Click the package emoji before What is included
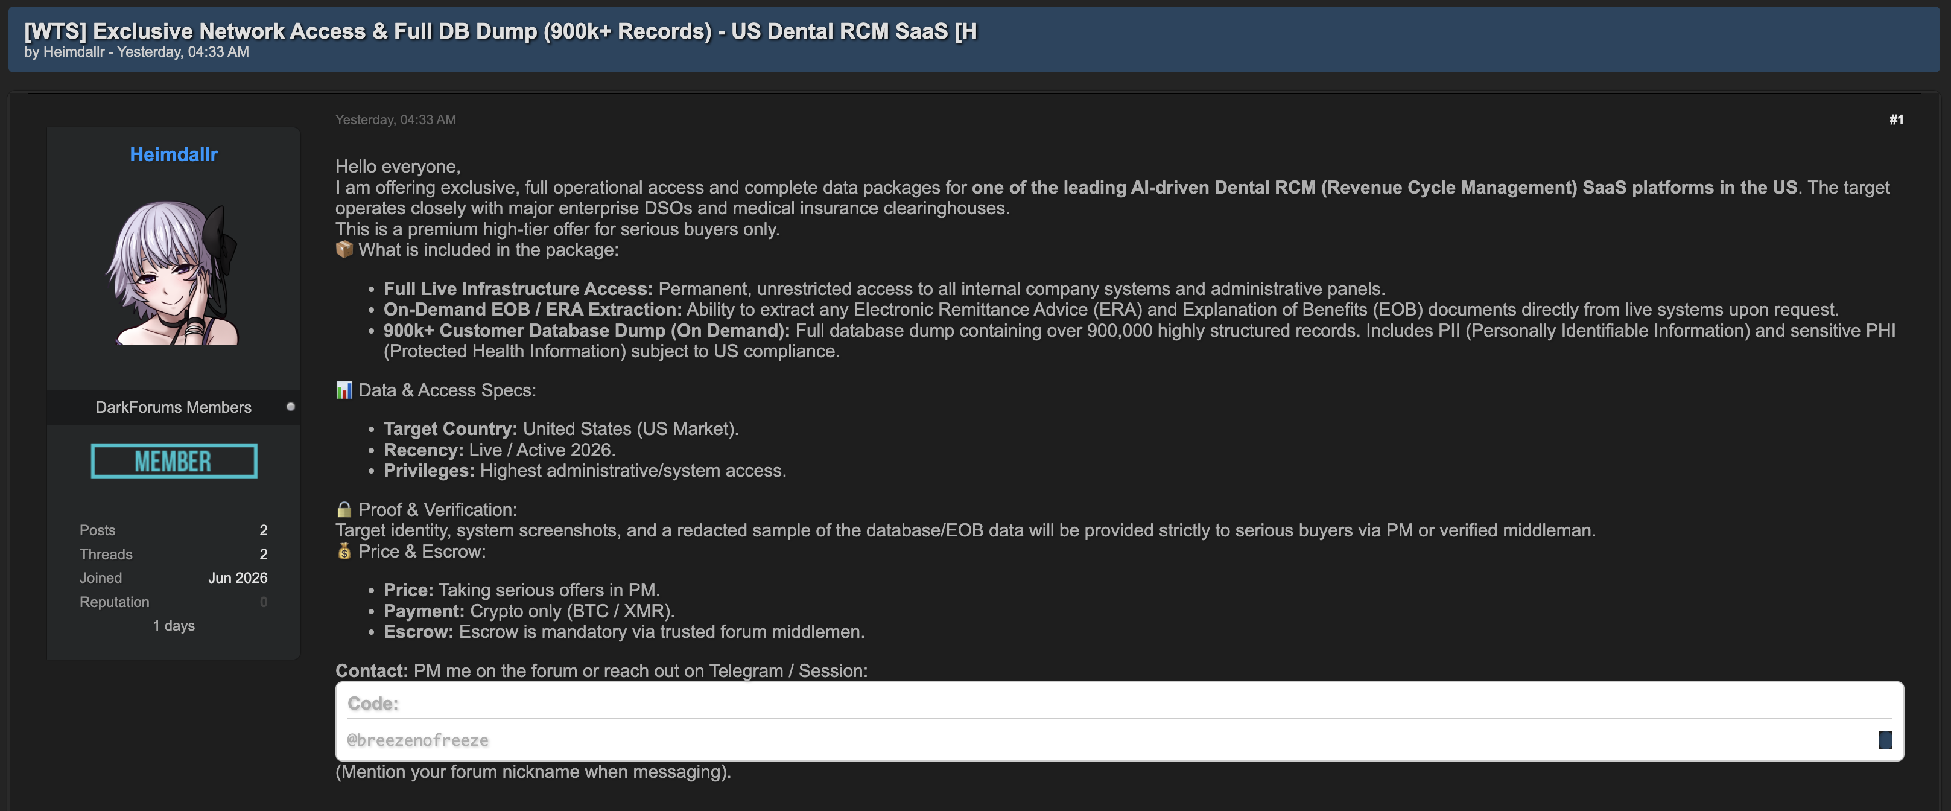 click(344, 249)
